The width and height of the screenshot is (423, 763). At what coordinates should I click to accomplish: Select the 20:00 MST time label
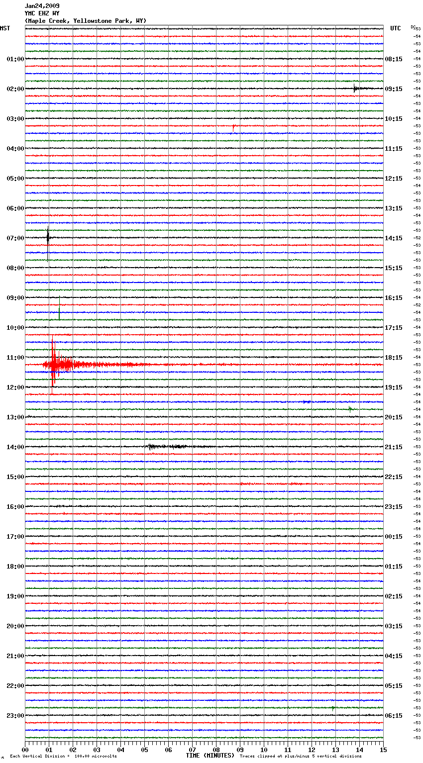15,626
